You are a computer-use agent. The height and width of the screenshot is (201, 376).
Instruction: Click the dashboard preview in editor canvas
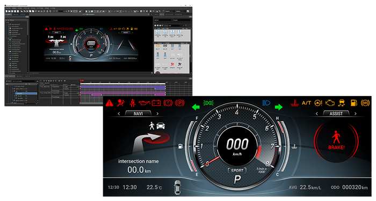point(91,44)
